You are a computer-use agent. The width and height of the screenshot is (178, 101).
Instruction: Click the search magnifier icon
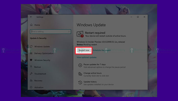click(x=69, y=32)
